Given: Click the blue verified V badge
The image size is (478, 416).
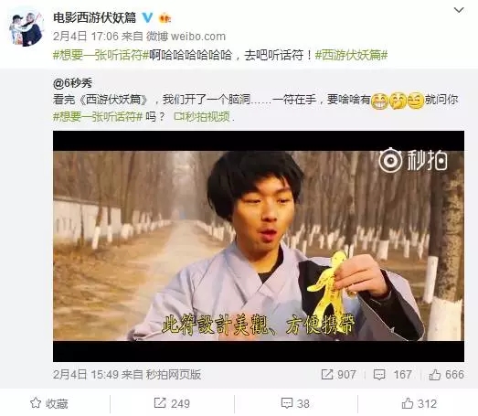Looking at the screenshot, I should [x=147, y=17].
